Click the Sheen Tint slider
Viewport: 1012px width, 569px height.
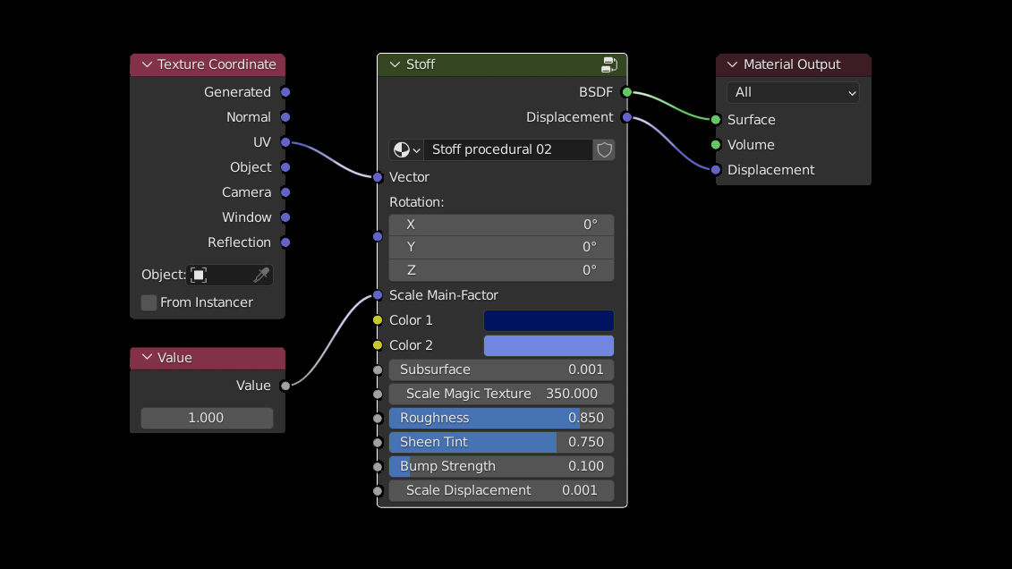point(501,442)
